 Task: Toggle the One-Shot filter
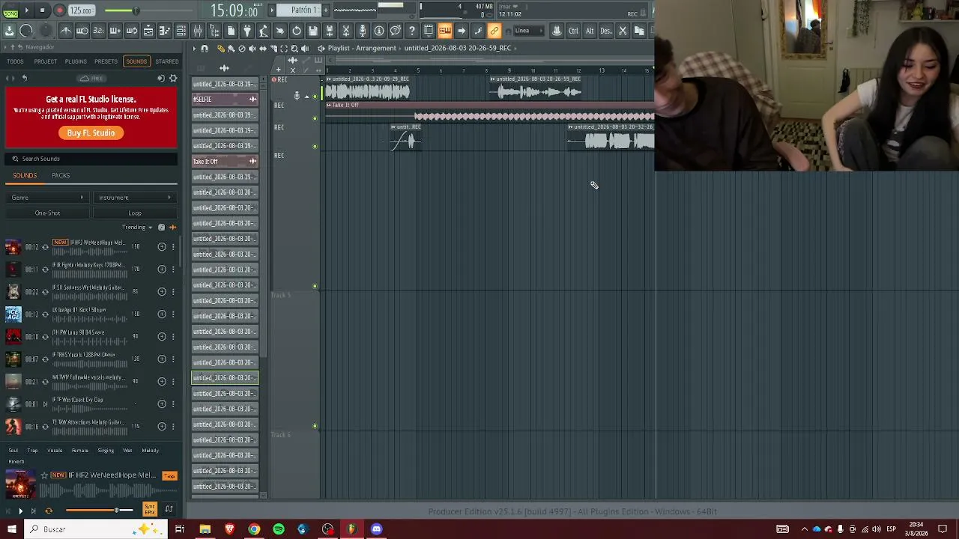click(47, 213)
